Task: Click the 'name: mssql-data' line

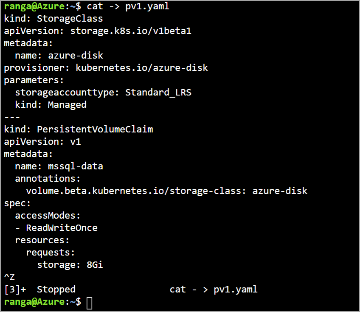Action: coord(59,166)
